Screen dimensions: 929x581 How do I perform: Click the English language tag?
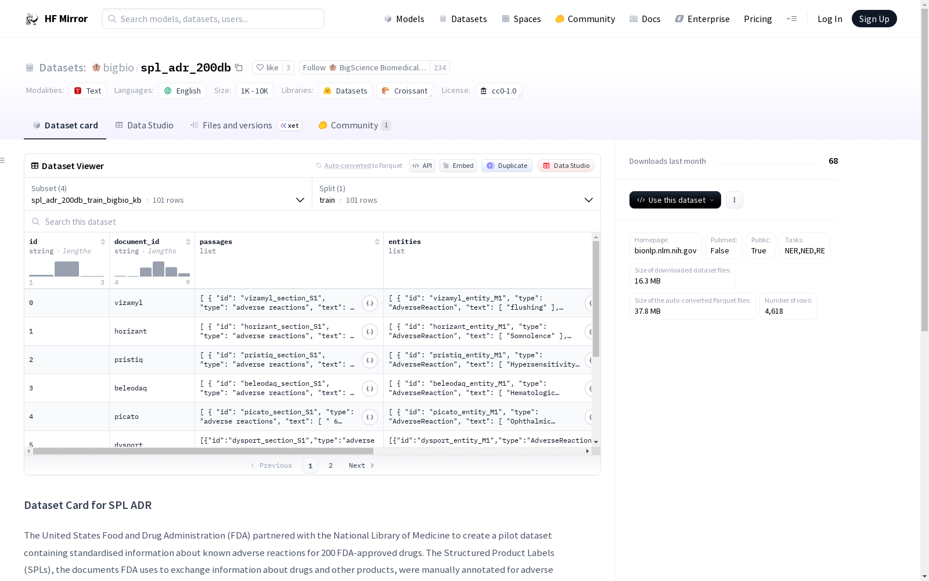pyautogui.click(x=182, y=91)
